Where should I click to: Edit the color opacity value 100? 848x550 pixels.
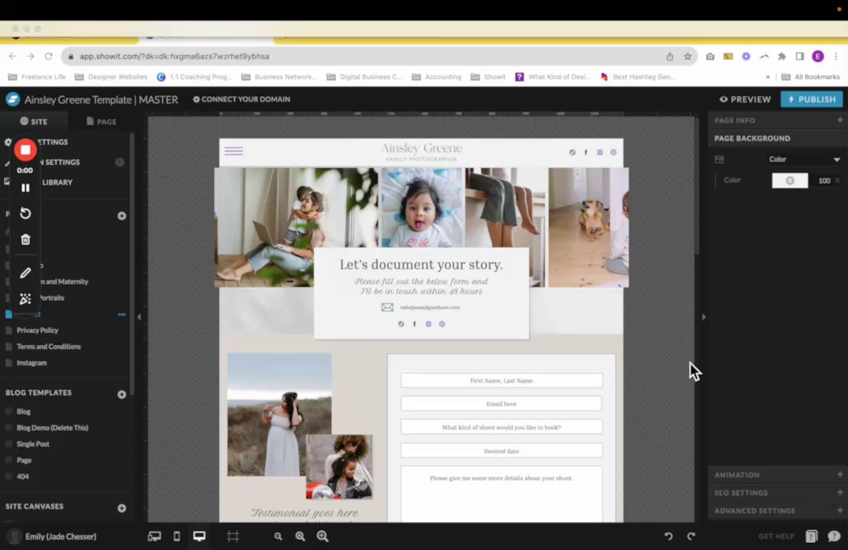[x=824, y=180]
